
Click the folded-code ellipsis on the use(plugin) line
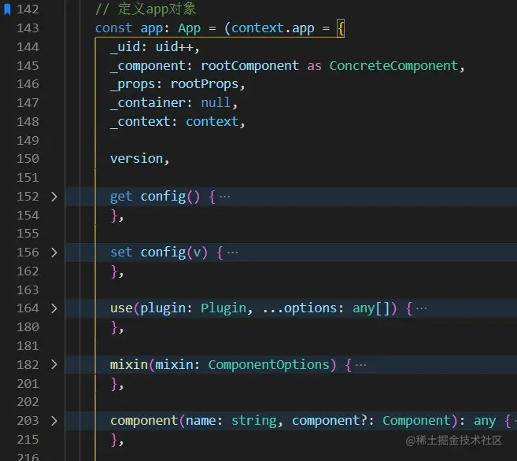coord(421,308)
